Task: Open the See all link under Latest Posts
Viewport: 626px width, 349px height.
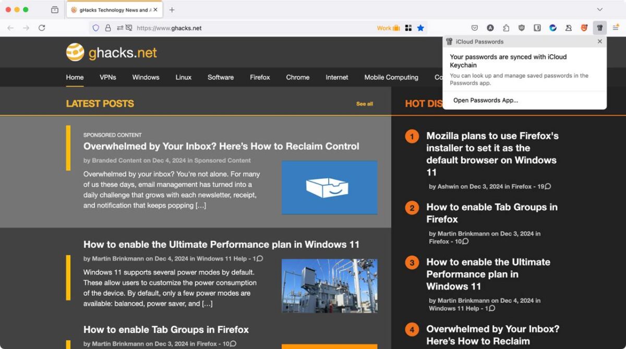Action: click(x=364, y=104)
